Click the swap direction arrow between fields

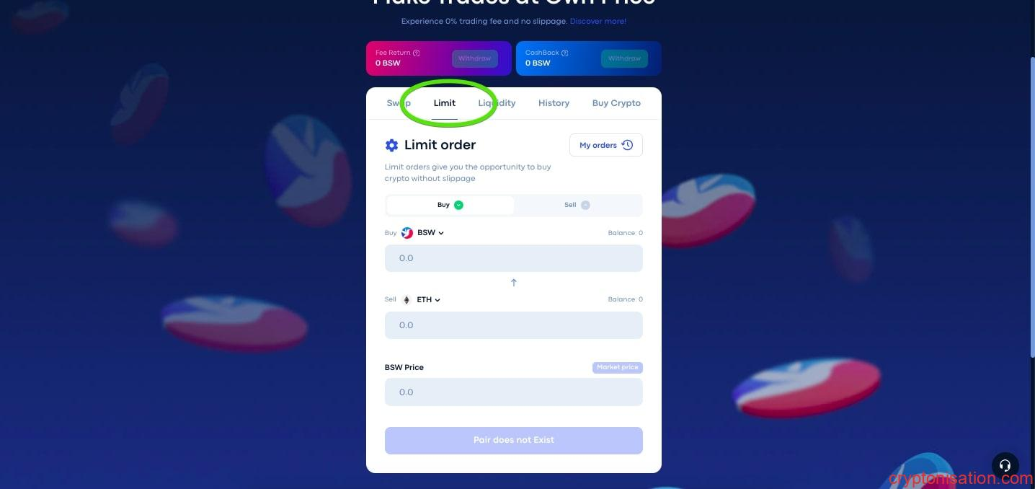(514, 283)
